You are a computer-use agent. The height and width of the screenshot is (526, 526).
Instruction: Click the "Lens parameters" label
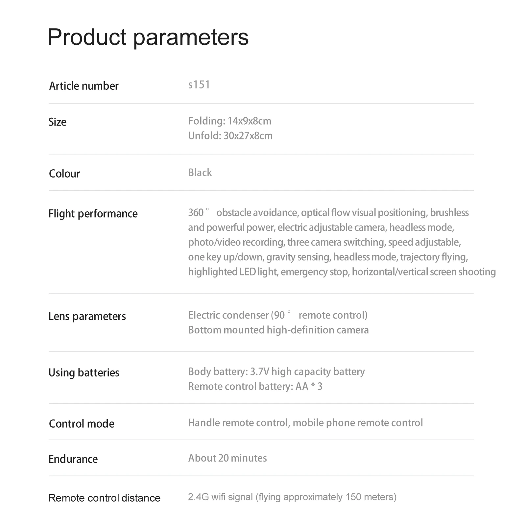(87, 316)
